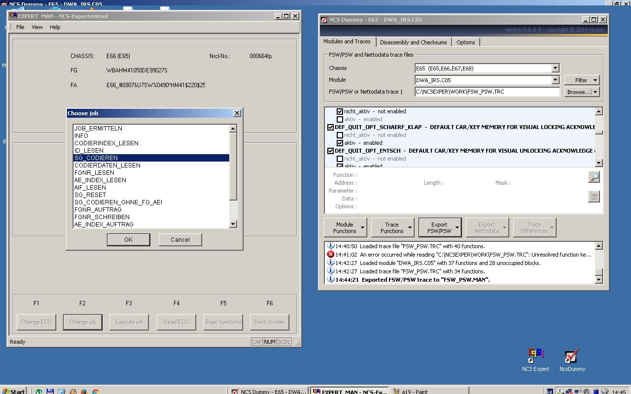Screen dimensions: 631x394
Task: Click function list scroll down arrow
Action: pyautogui.click(x=599, y=163)
